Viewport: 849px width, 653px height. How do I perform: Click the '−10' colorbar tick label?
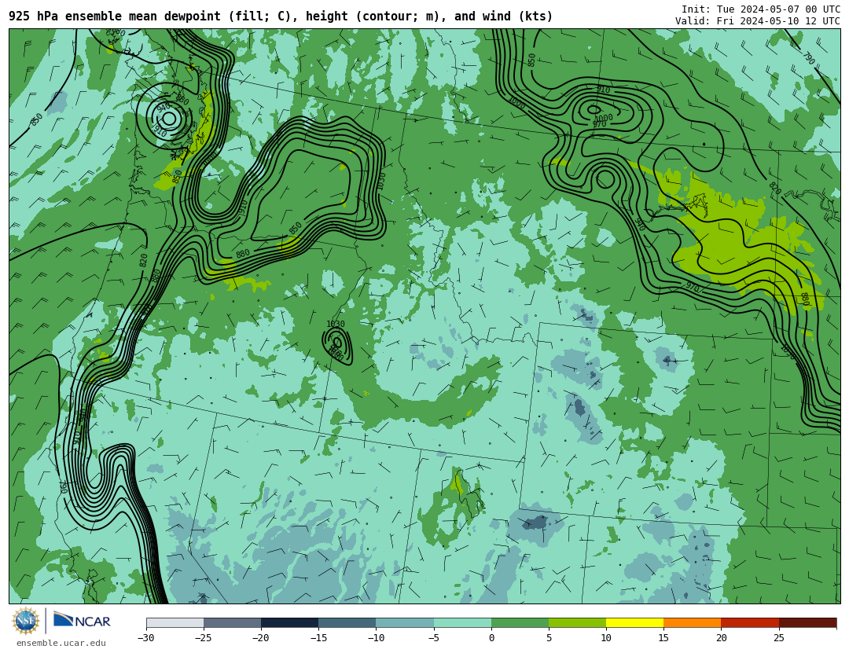coord(375,638)
